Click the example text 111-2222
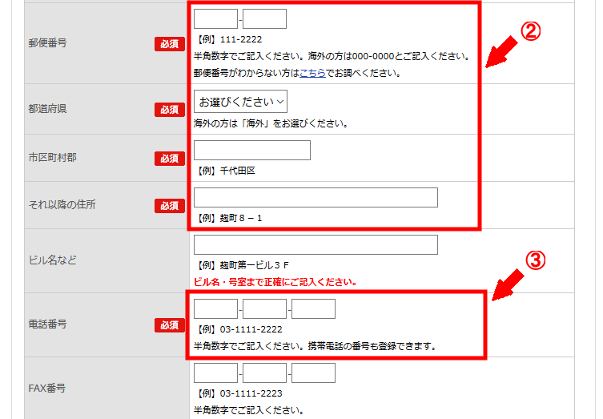The height and width of the screenshot is (419, 603). pyautogui.click(x=241, y=39)
